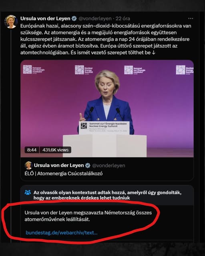Open the quoted post ÉLŐ | Atomenergia Csúcstalálkozó

point(107,169)
